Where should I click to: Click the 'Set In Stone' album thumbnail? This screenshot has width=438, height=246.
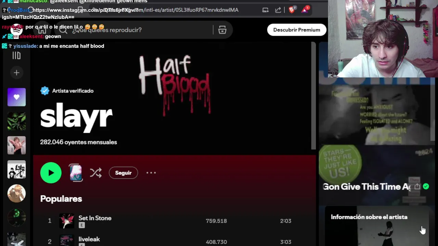(67, 221)
